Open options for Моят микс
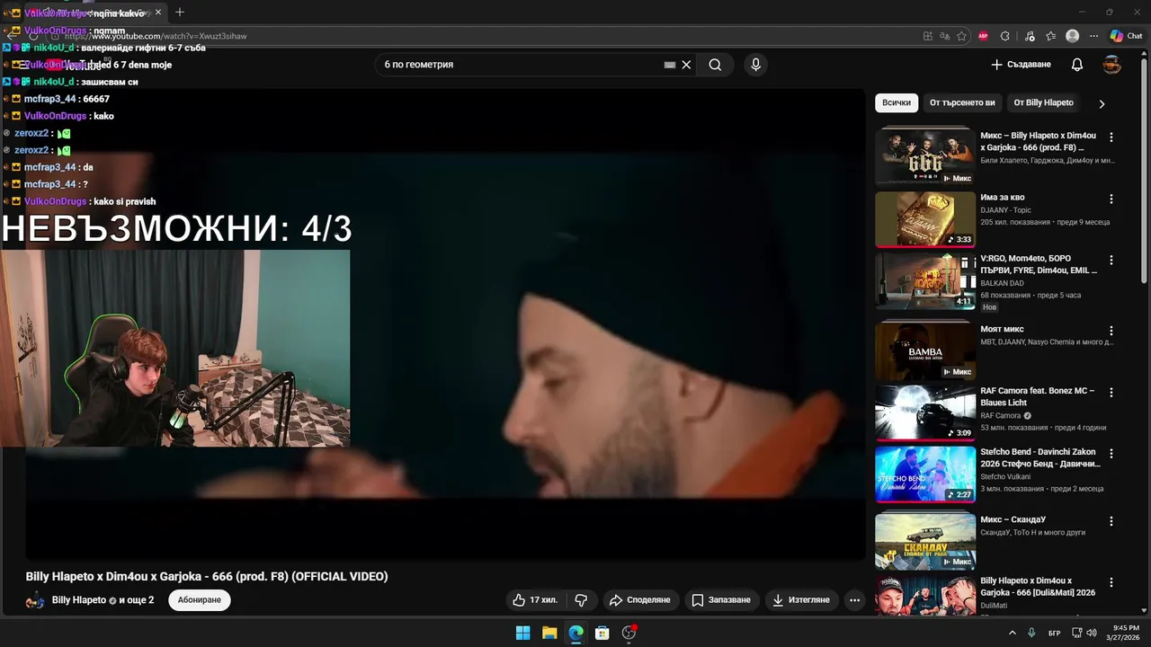This screenshot has width=1151, height=647. pyautogui.click(x=1111, y=331)
